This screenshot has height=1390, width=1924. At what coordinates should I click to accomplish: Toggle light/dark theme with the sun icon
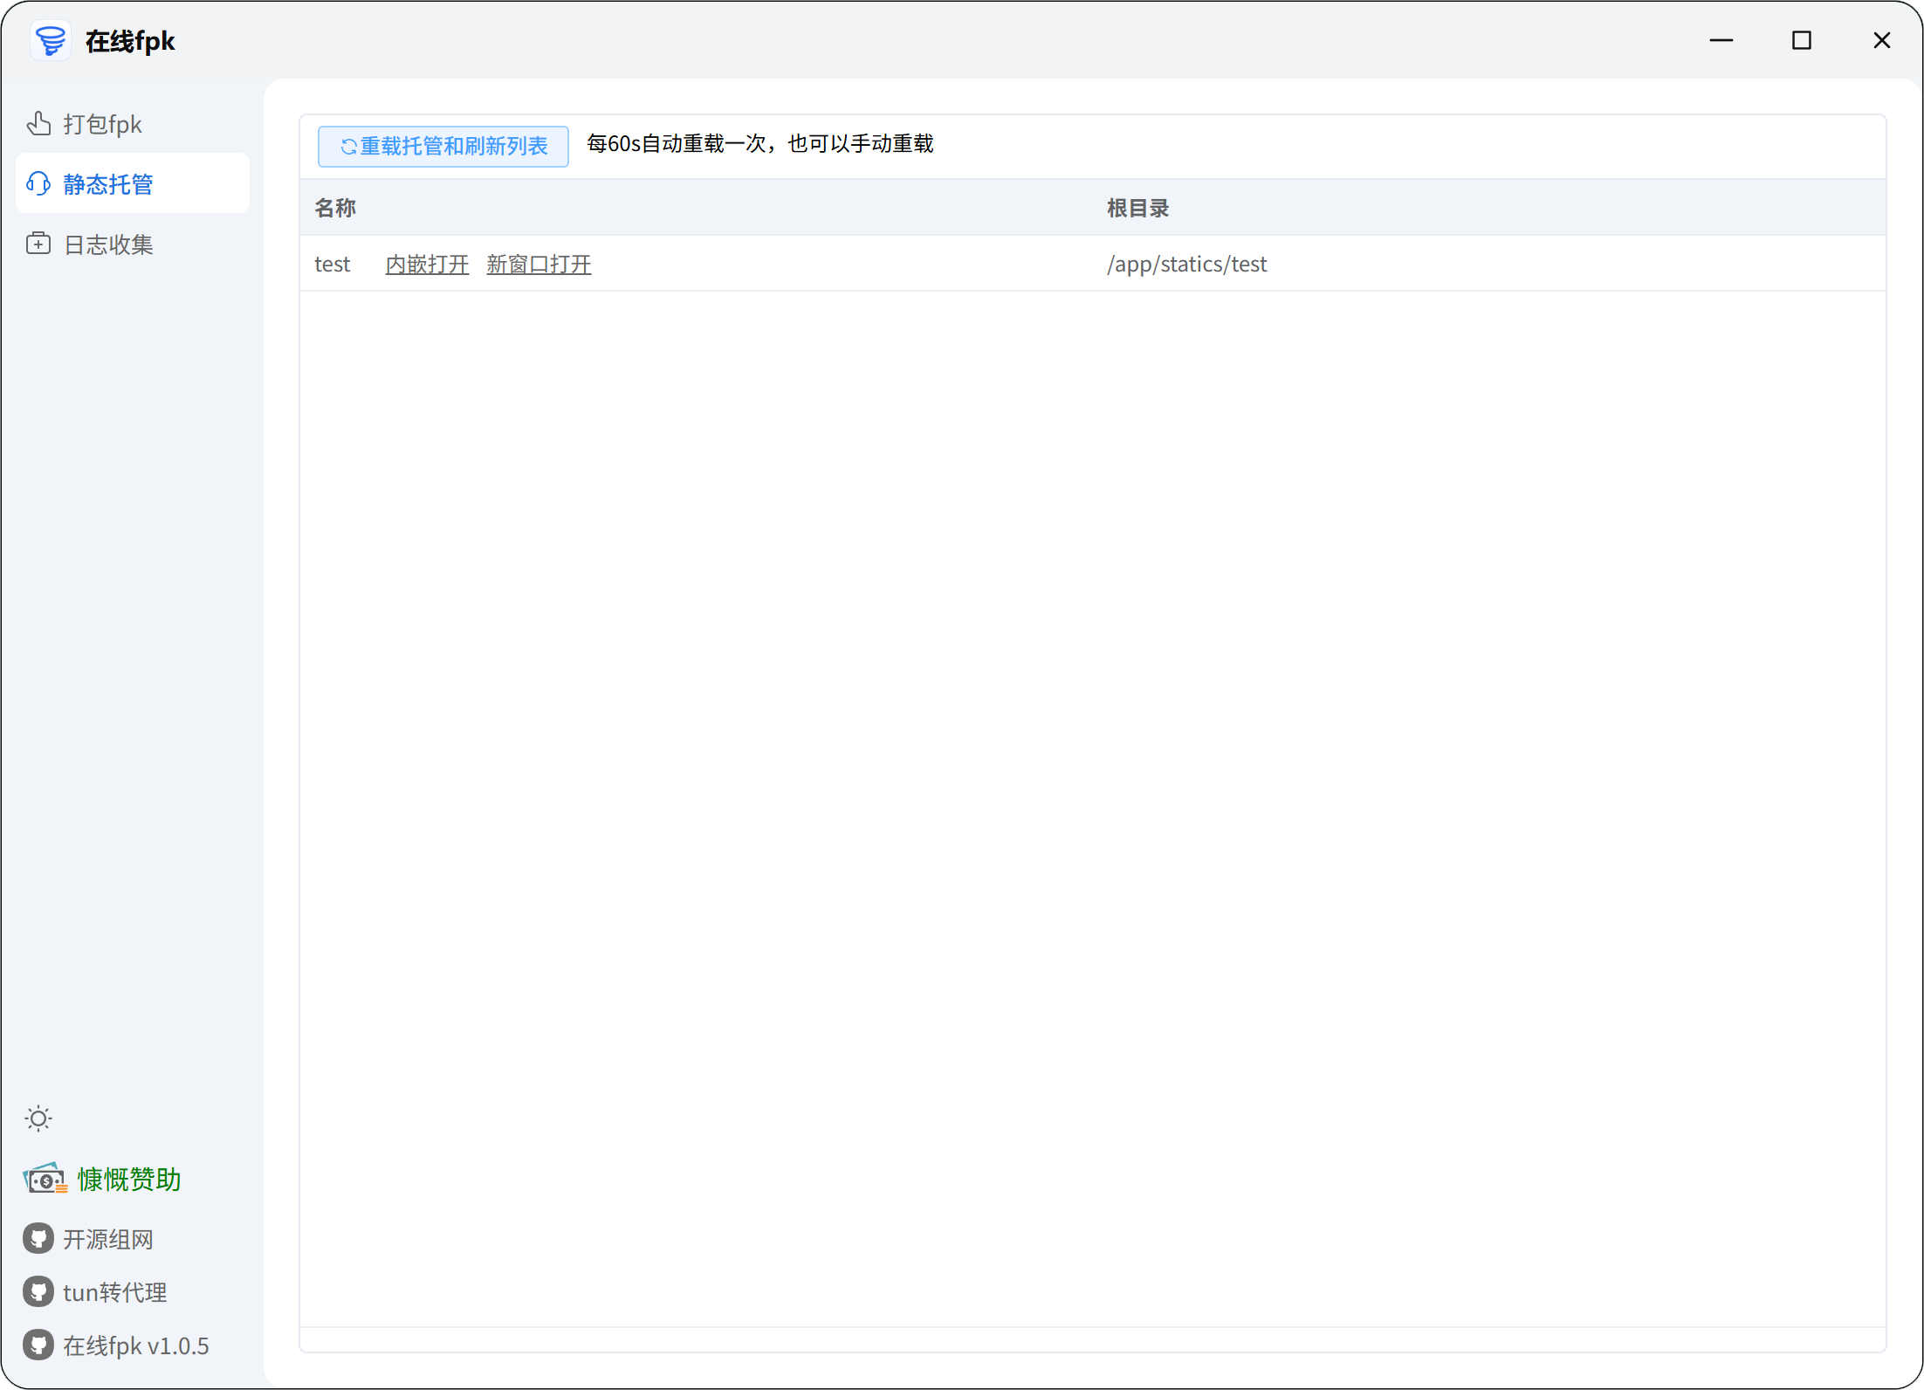coord(38,1118)
